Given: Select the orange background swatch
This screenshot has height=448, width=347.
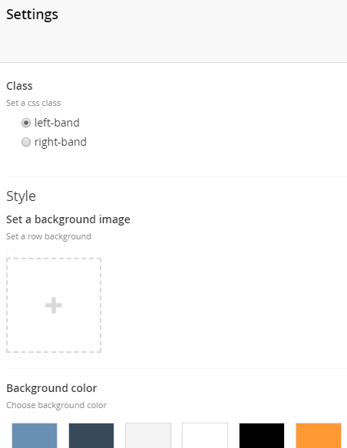Looking at the screenshot, I should point(319,436).
